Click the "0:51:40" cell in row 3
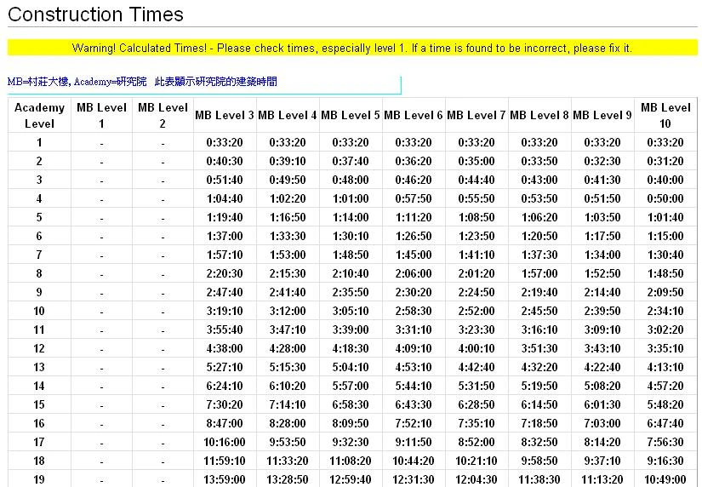Screen dimensions: 702x487 coord(225,180)
